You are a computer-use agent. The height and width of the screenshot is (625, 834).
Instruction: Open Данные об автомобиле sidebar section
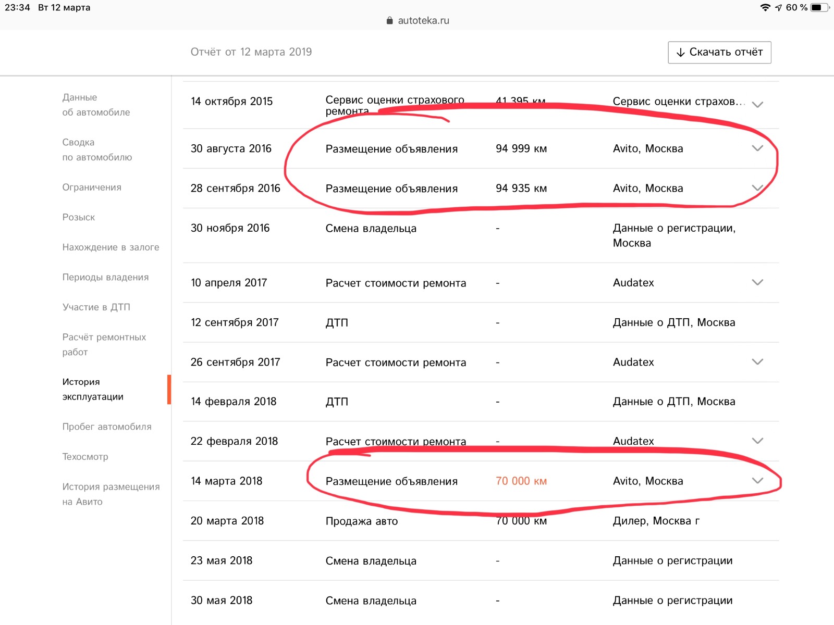(x=96, y=105)
